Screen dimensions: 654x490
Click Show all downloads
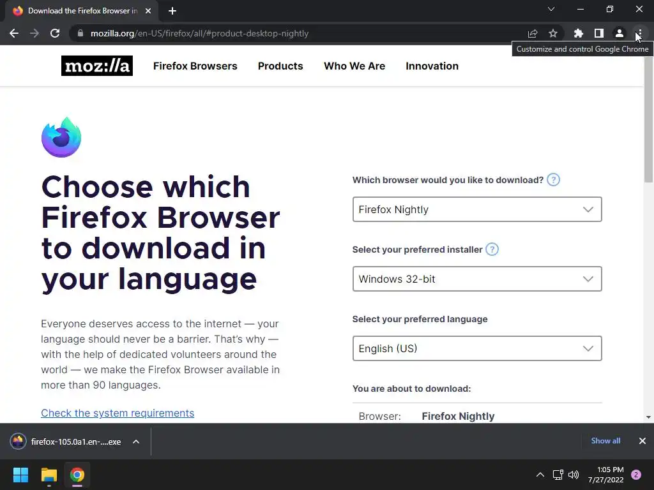point(605,441)
